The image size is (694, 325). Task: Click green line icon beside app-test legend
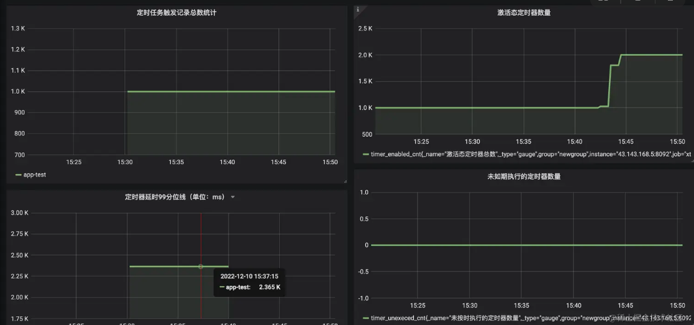[x=18, y=175]
